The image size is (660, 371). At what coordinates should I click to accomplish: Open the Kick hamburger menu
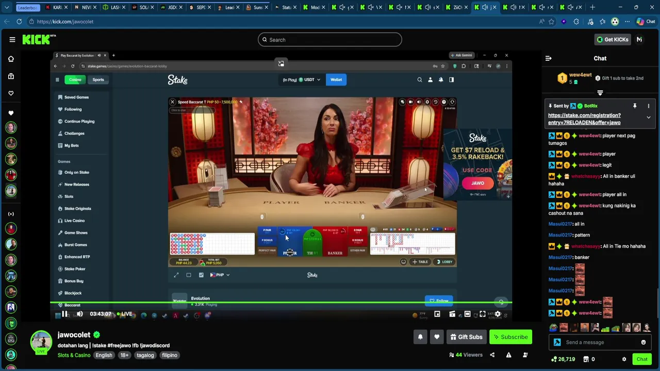click(12, 40)
